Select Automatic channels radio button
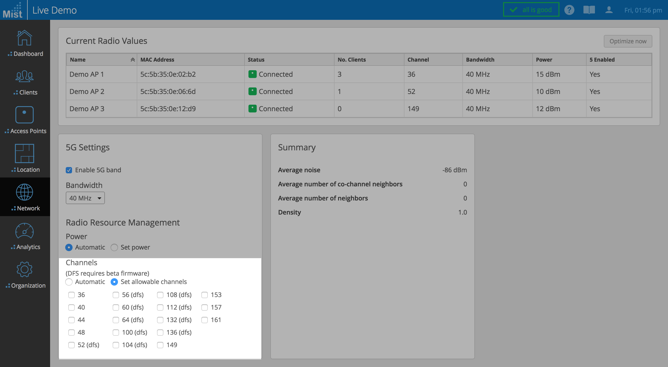 69,282
